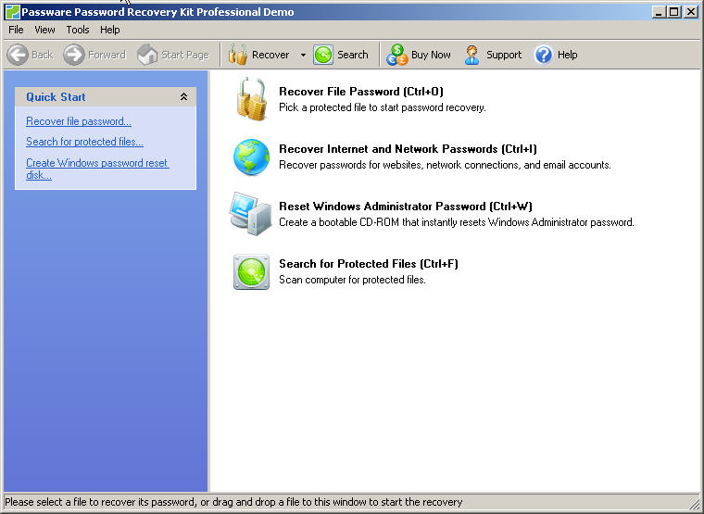Select Reset Windows Administrator Password heading

pos(406,207)
